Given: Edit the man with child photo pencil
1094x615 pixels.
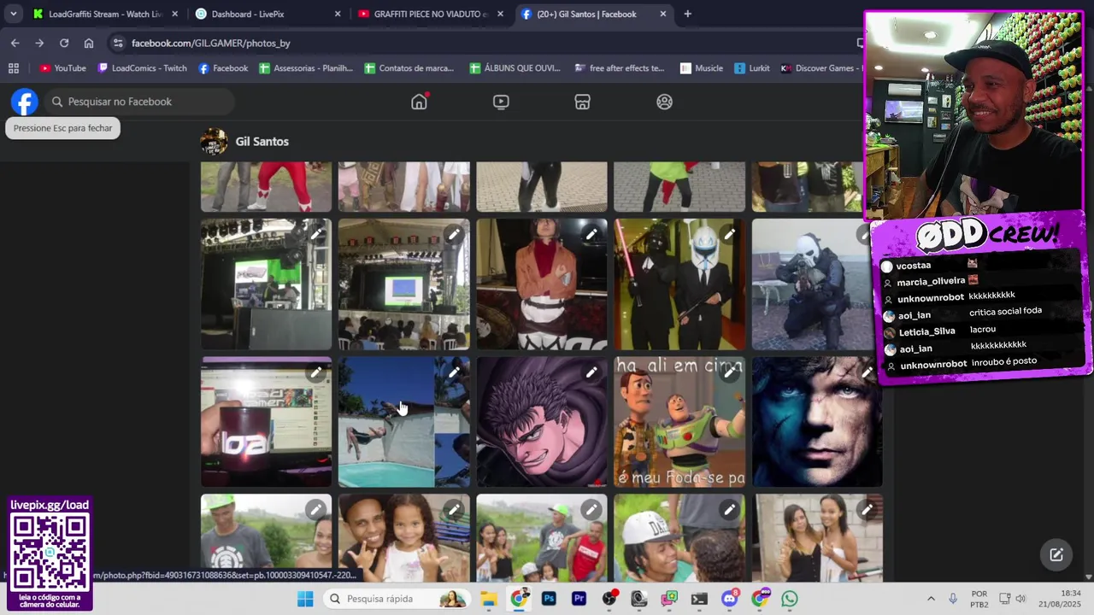Looking at the screenshot, I should tap(454, 510).
